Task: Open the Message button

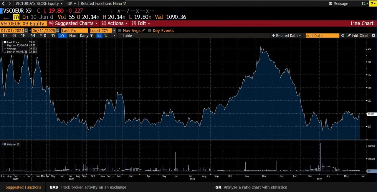Action: coord(338,4)
